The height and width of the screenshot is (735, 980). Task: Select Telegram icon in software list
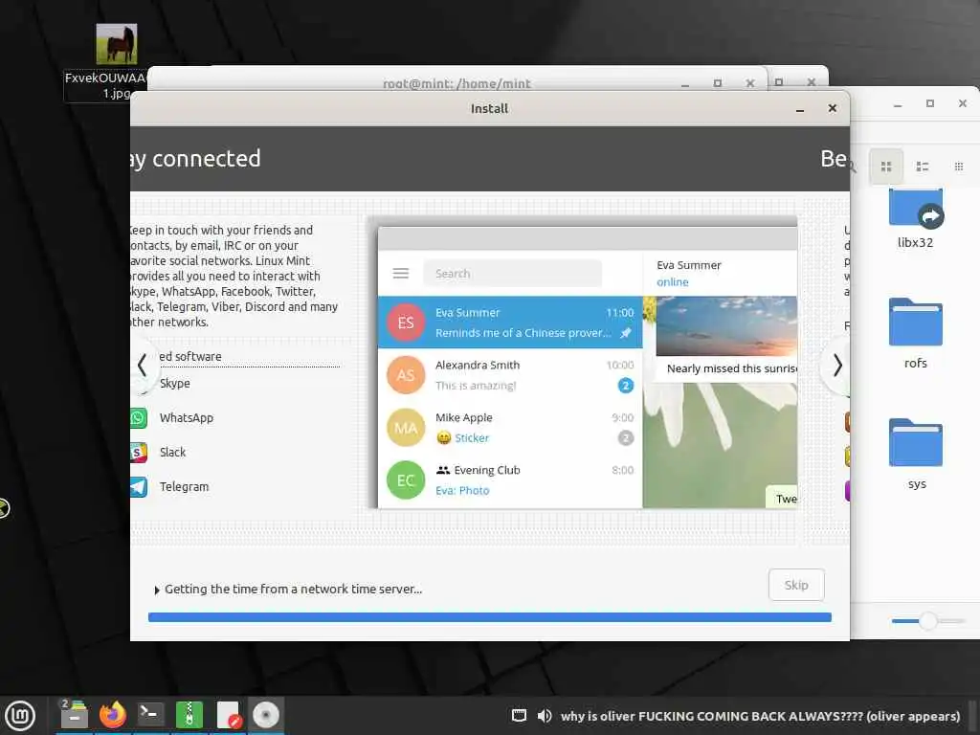[x=138, y=486]
